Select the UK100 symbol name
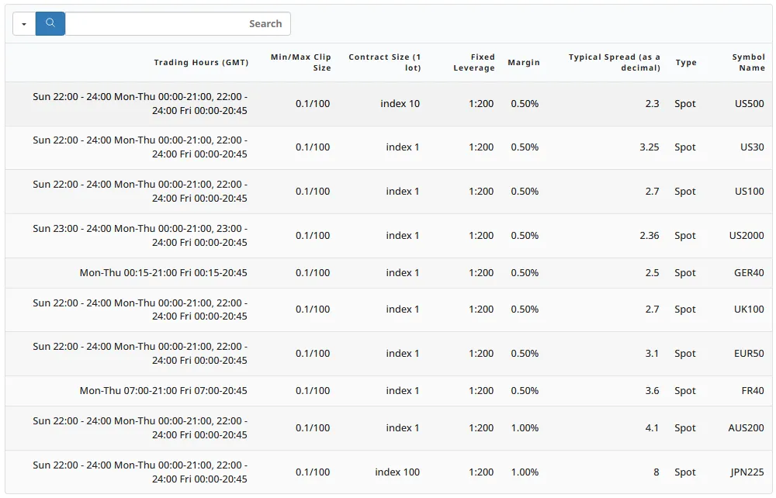776x498 pixels. click(749, 310)
